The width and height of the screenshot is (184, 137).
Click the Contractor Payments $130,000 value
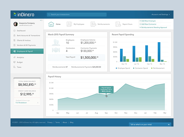pos(87,51)
